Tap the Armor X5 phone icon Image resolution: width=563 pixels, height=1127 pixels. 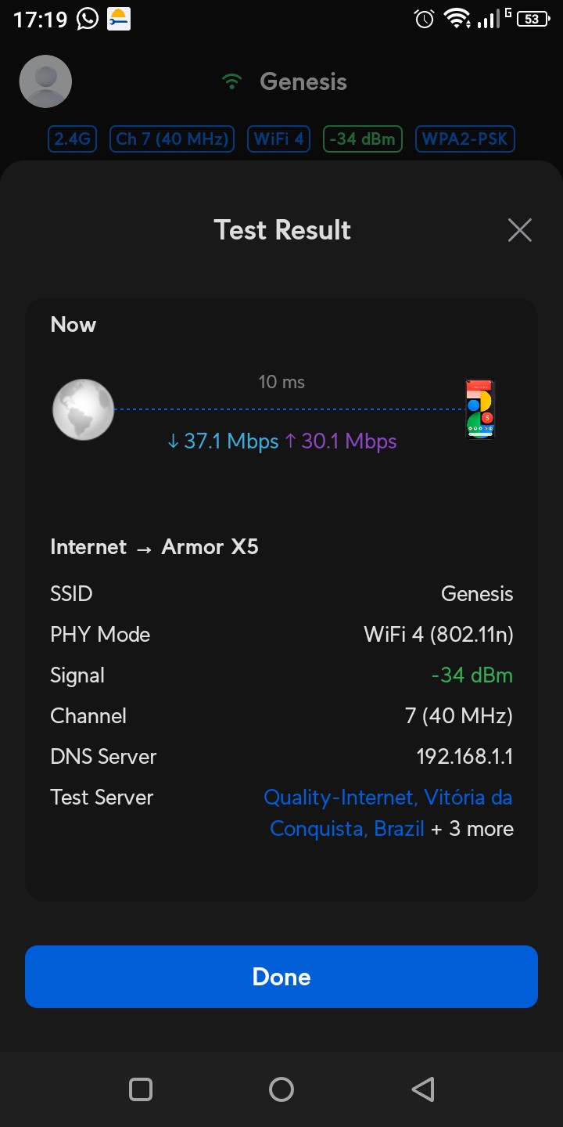[480, 409]
